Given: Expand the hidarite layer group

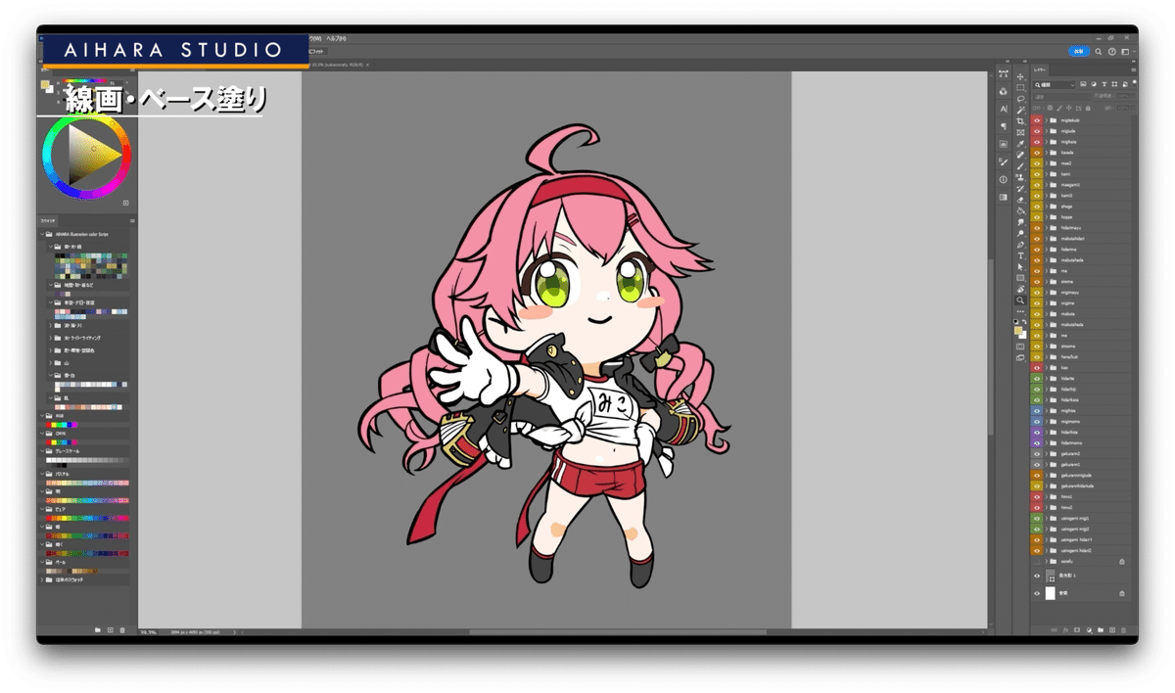Looking at the screenshot, I should point(1047,378).
